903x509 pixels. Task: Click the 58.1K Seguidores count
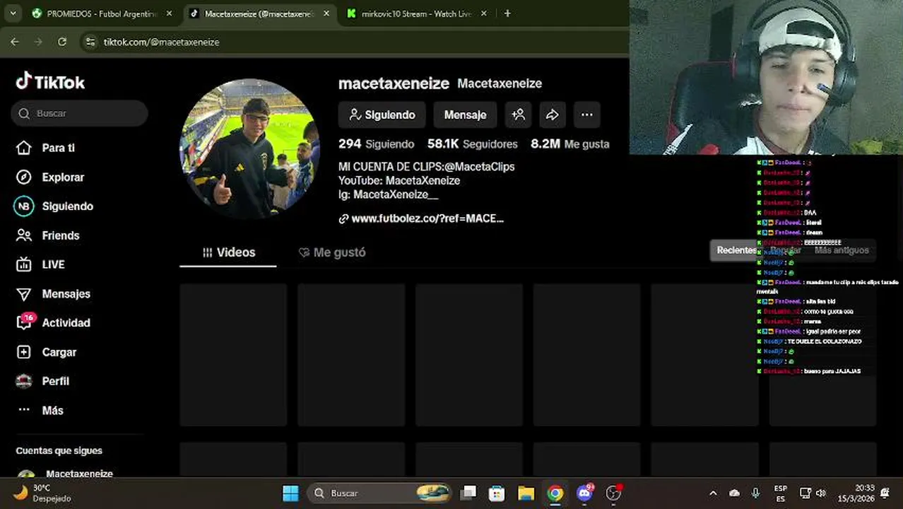coord(472,144)
